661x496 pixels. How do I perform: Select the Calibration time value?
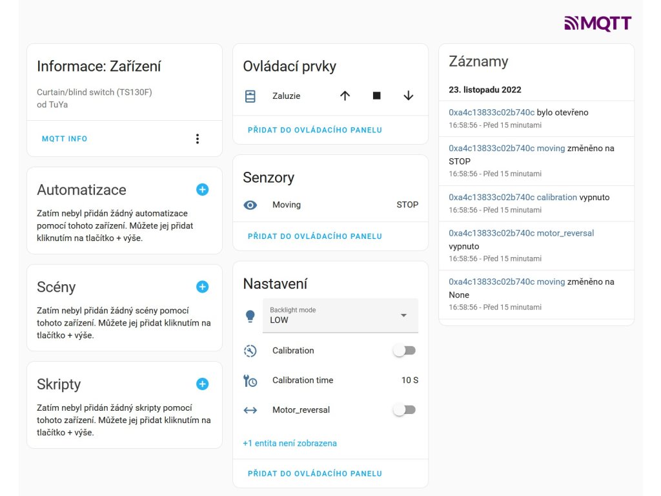tap(410, 380)
